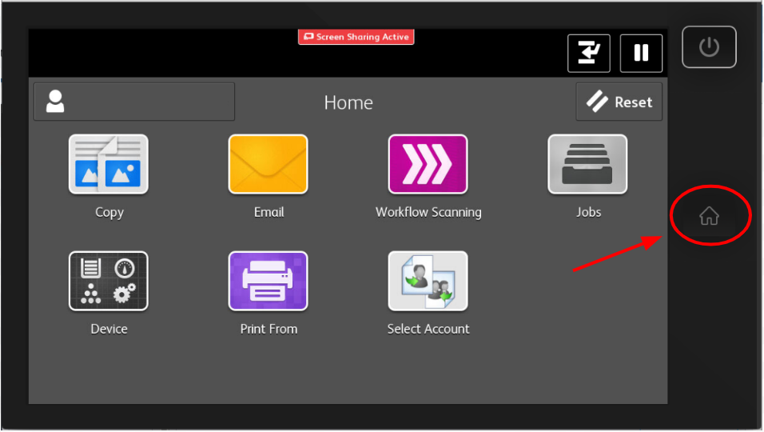Open the Email envelope icon
Image resolution: width=764 pixels, height=432 pixels.
[268, 164]
